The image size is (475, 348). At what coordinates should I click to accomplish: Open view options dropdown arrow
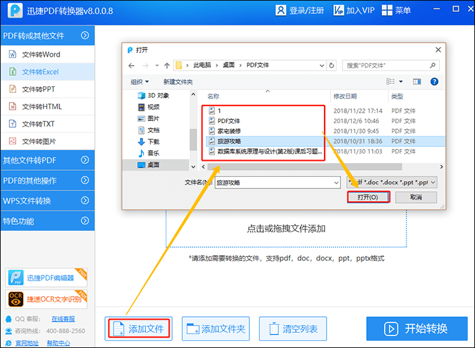click(x=401, y=82)
